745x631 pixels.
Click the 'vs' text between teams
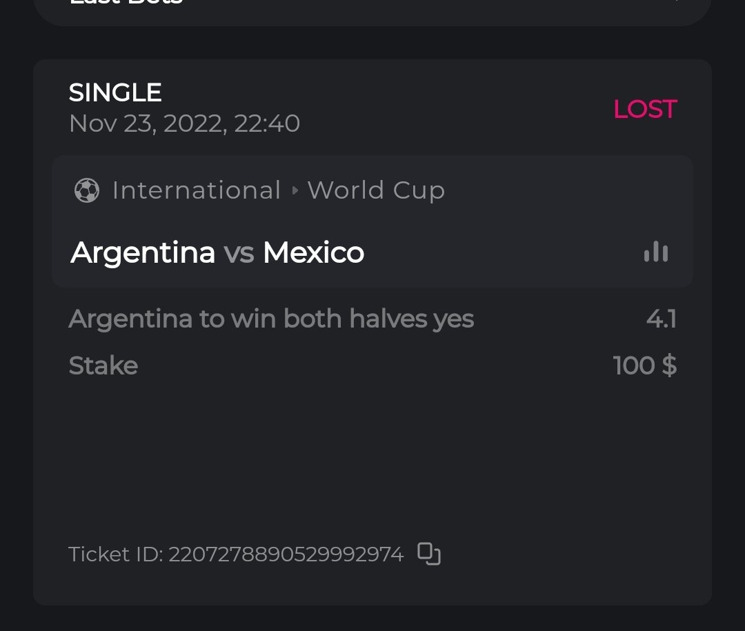239,253
